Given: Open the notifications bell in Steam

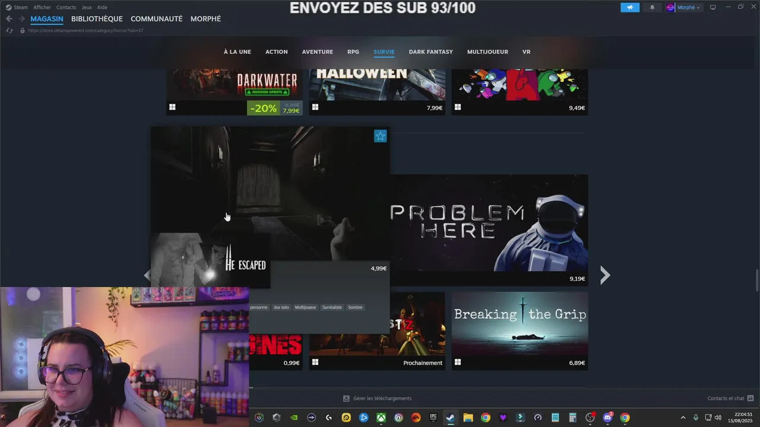Looking at the screenshot, I should coord(652,7).
